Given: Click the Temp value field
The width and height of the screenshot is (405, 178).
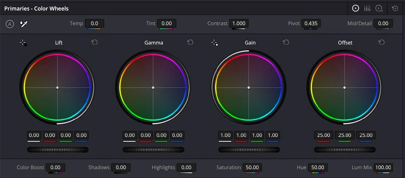Looking at the screenshot, I should pyautogui.click(x=95, y=23).
